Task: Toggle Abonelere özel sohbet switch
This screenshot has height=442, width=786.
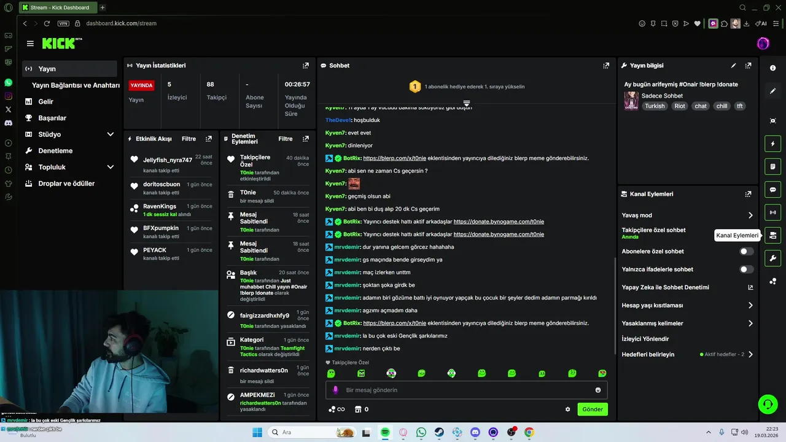Action: click(x=746, y=251)
